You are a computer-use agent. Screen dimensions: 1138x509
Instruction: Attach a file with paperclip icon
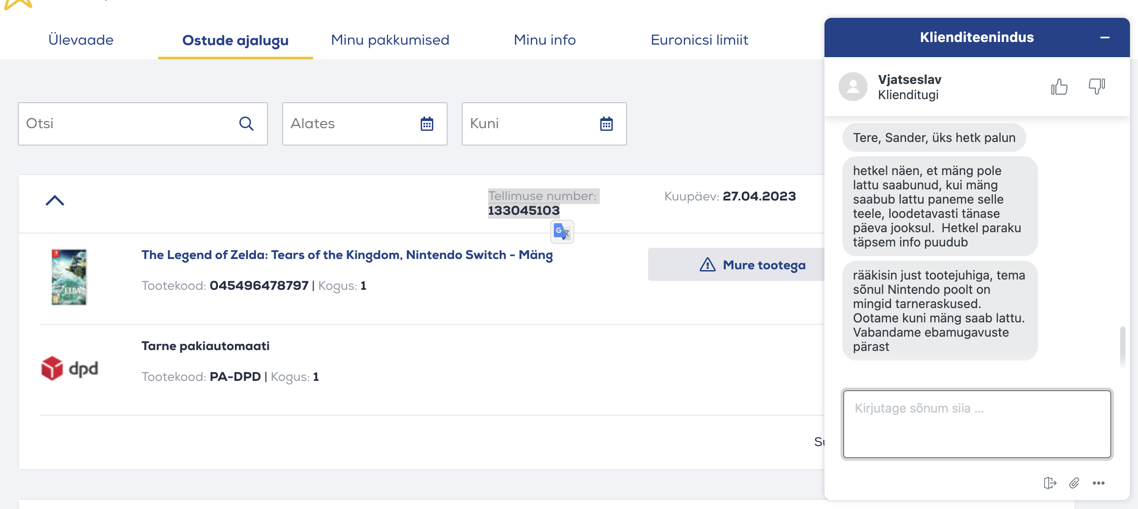[1074, 483]
